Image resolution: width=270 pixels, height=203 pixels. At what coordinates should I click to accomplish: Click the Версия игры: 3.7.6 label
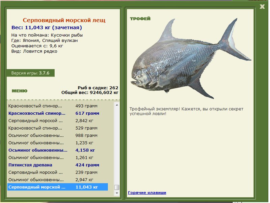[30, 73]
